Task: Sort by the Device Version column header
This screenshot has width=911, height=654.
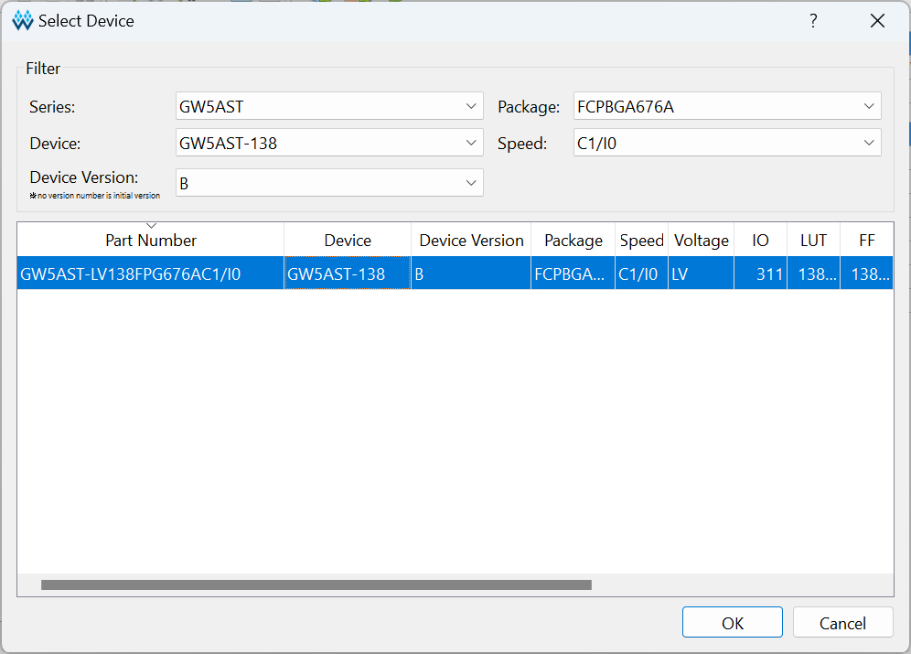Action: (x=471, y=240)
